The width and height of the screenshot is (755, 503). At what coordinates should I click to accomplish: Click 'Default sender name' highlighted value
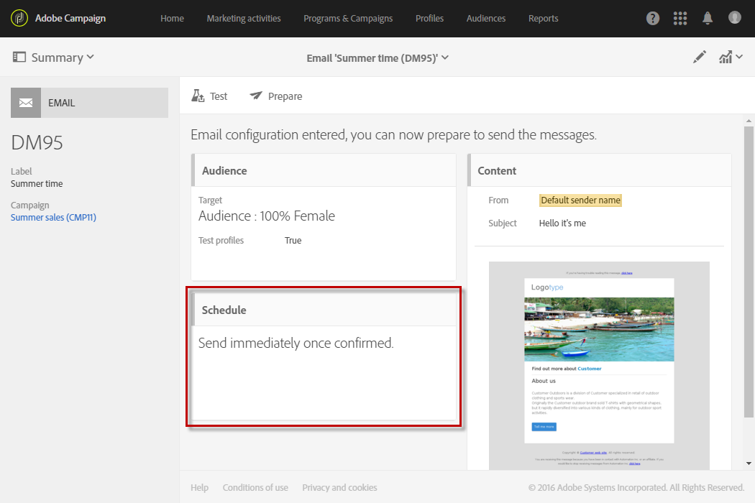click(580, 200)
